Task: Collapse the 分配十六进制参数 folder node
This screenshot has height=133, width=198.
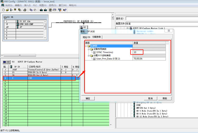Action: 89,56
